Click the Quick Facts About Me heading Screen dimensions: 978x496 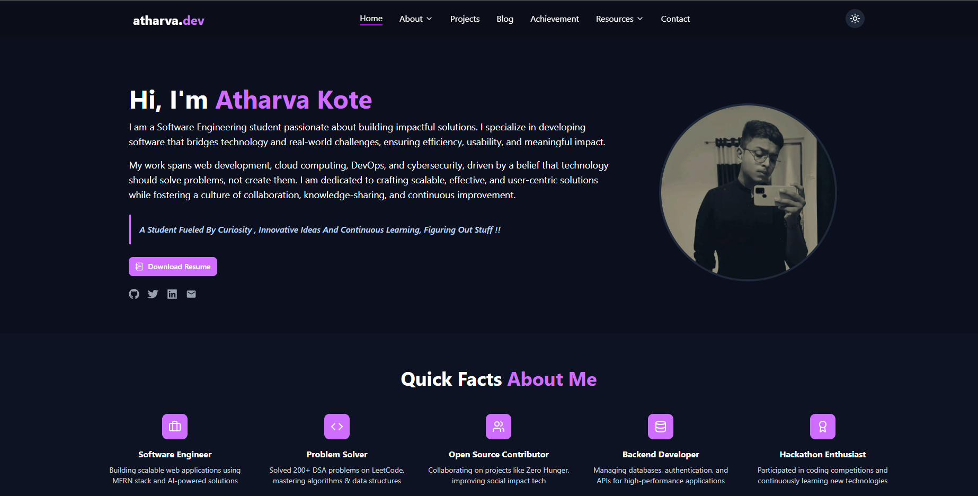point(499,379)
